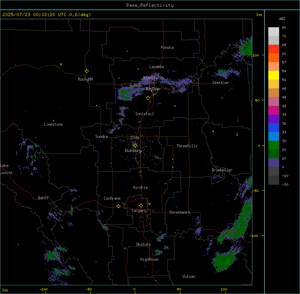Image resolution: width=300 pixels, height=294 pixels.
Task: Click the -50 tick on bottom axis
Action: click(x=89, y=289)
